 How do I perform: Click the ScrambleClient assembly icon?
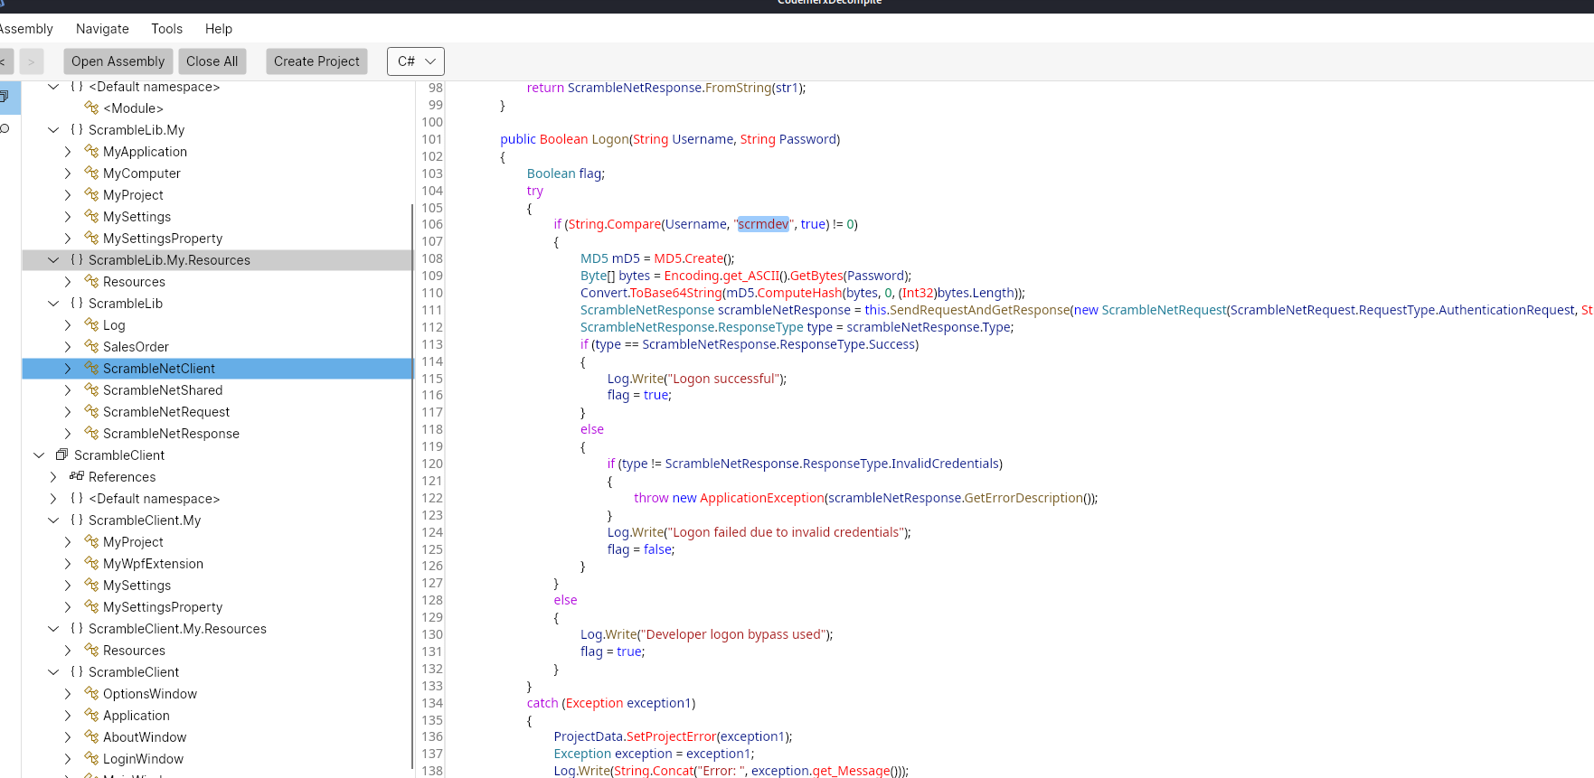(x=61, y=455)
